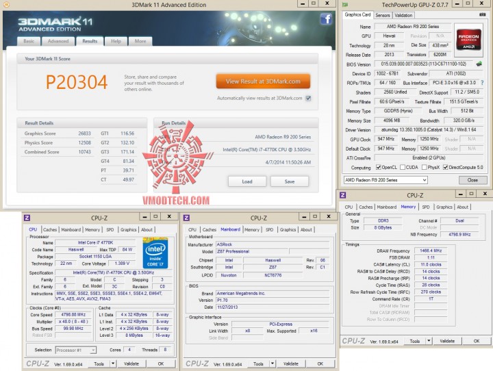493x371 pixels.
Task: Open Tools dropdown arrow in CPU-Z mainboard window
Action: (x=273, y=363)
